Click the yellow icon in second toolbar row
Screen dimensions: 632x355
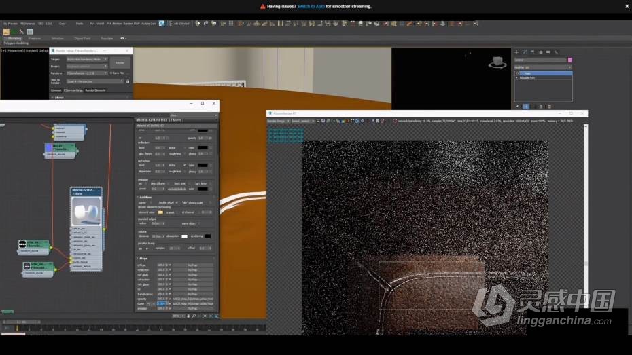[6, 31]
